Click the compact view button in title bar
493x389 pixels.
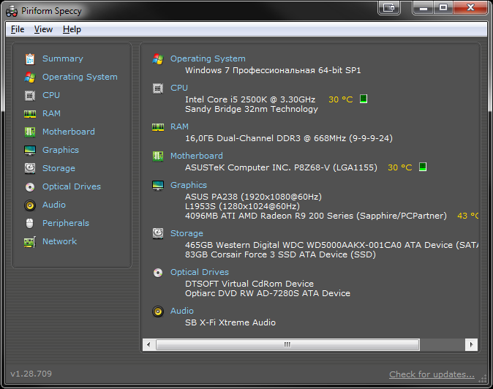pyautogui.click(x=389, y=7)
